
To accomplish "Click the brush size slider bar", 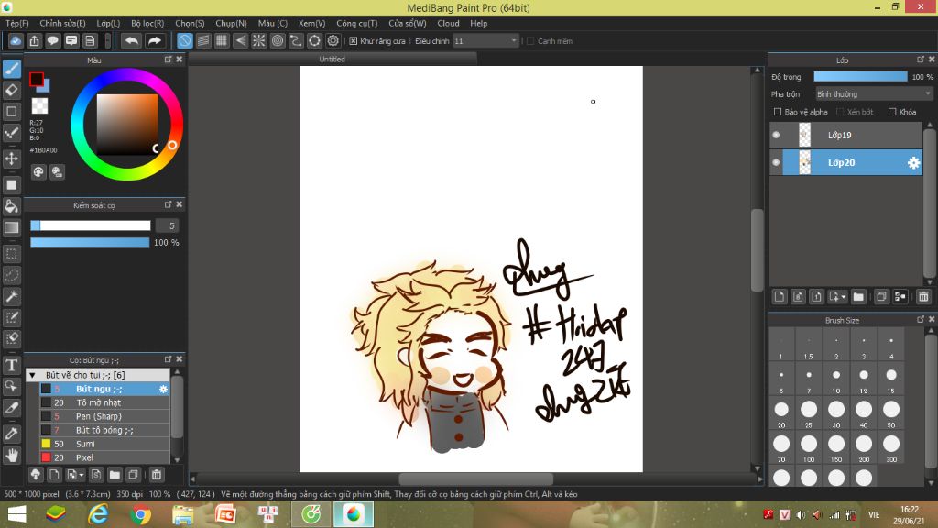I will pos(91,225).
